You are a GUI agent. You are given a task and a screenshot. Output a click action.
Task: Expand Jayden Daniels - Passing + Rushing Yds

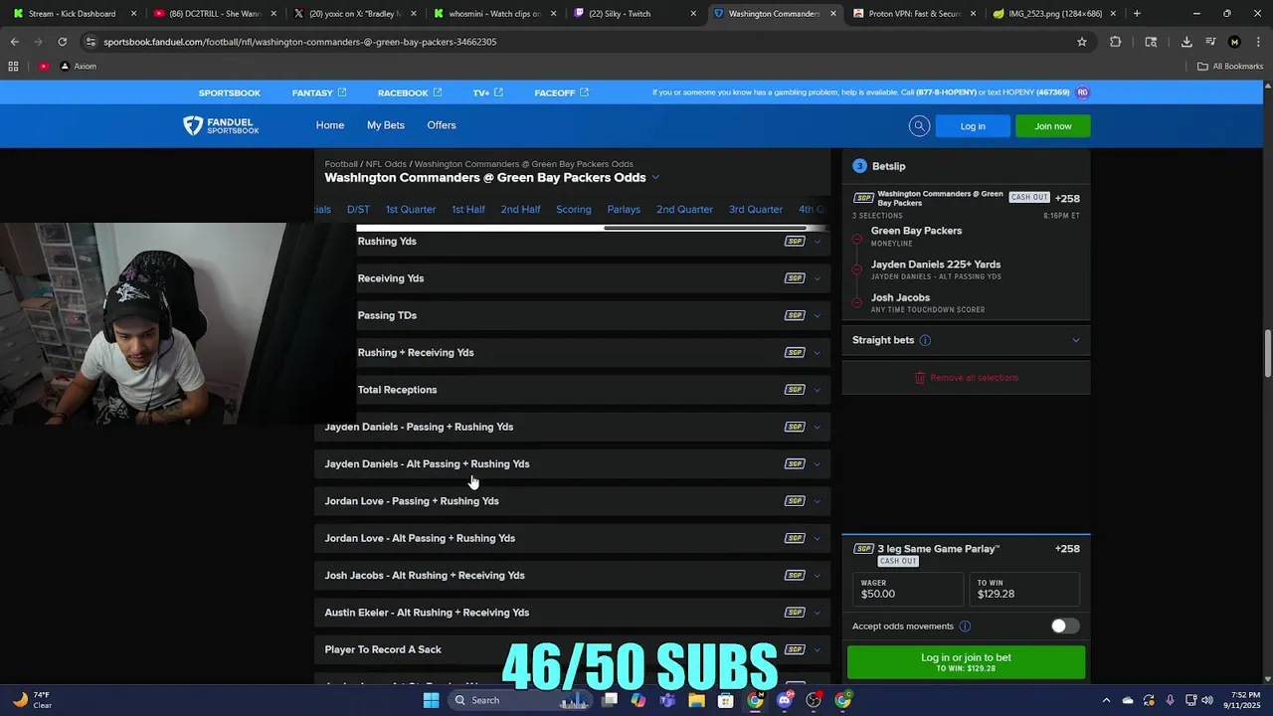pos(572,427)
